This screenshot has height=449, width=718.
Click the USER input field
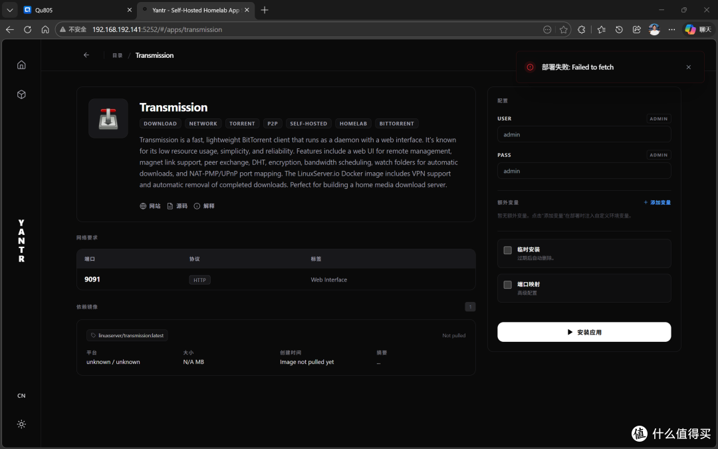(584, 134)
